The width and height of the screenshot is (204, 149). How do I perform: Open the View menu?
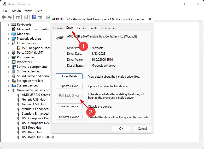[28, 11]
